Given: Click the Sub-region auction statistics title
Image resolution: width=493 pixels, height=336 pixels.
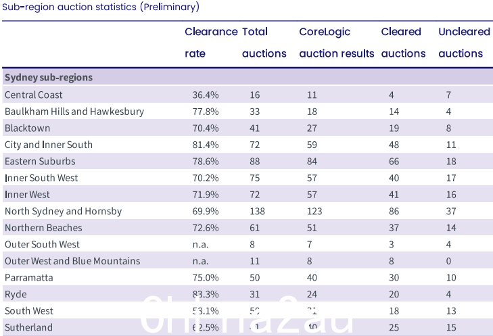Looking at the screenshot, I should 101,7.
